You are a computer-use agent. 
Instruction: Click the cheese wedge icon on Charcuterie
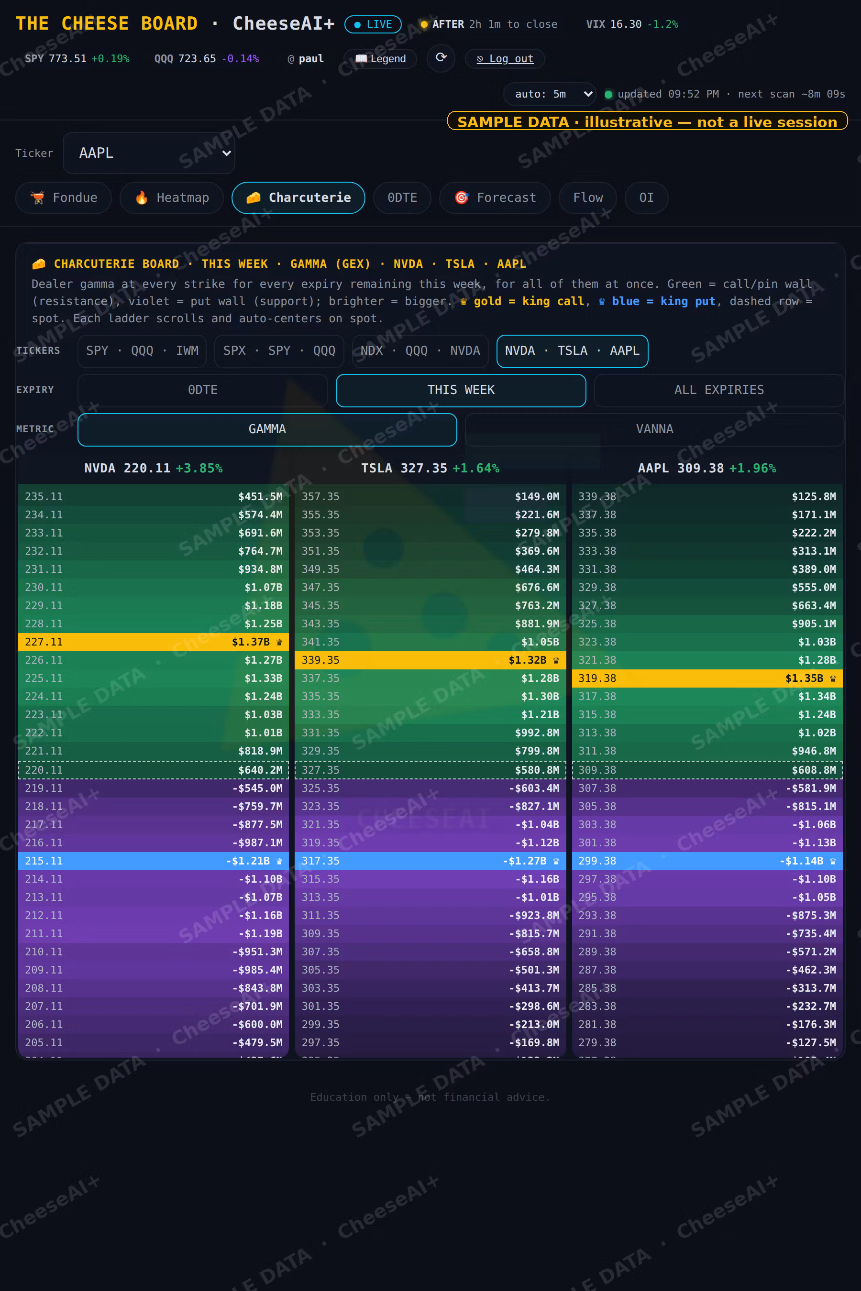(253, 197)
